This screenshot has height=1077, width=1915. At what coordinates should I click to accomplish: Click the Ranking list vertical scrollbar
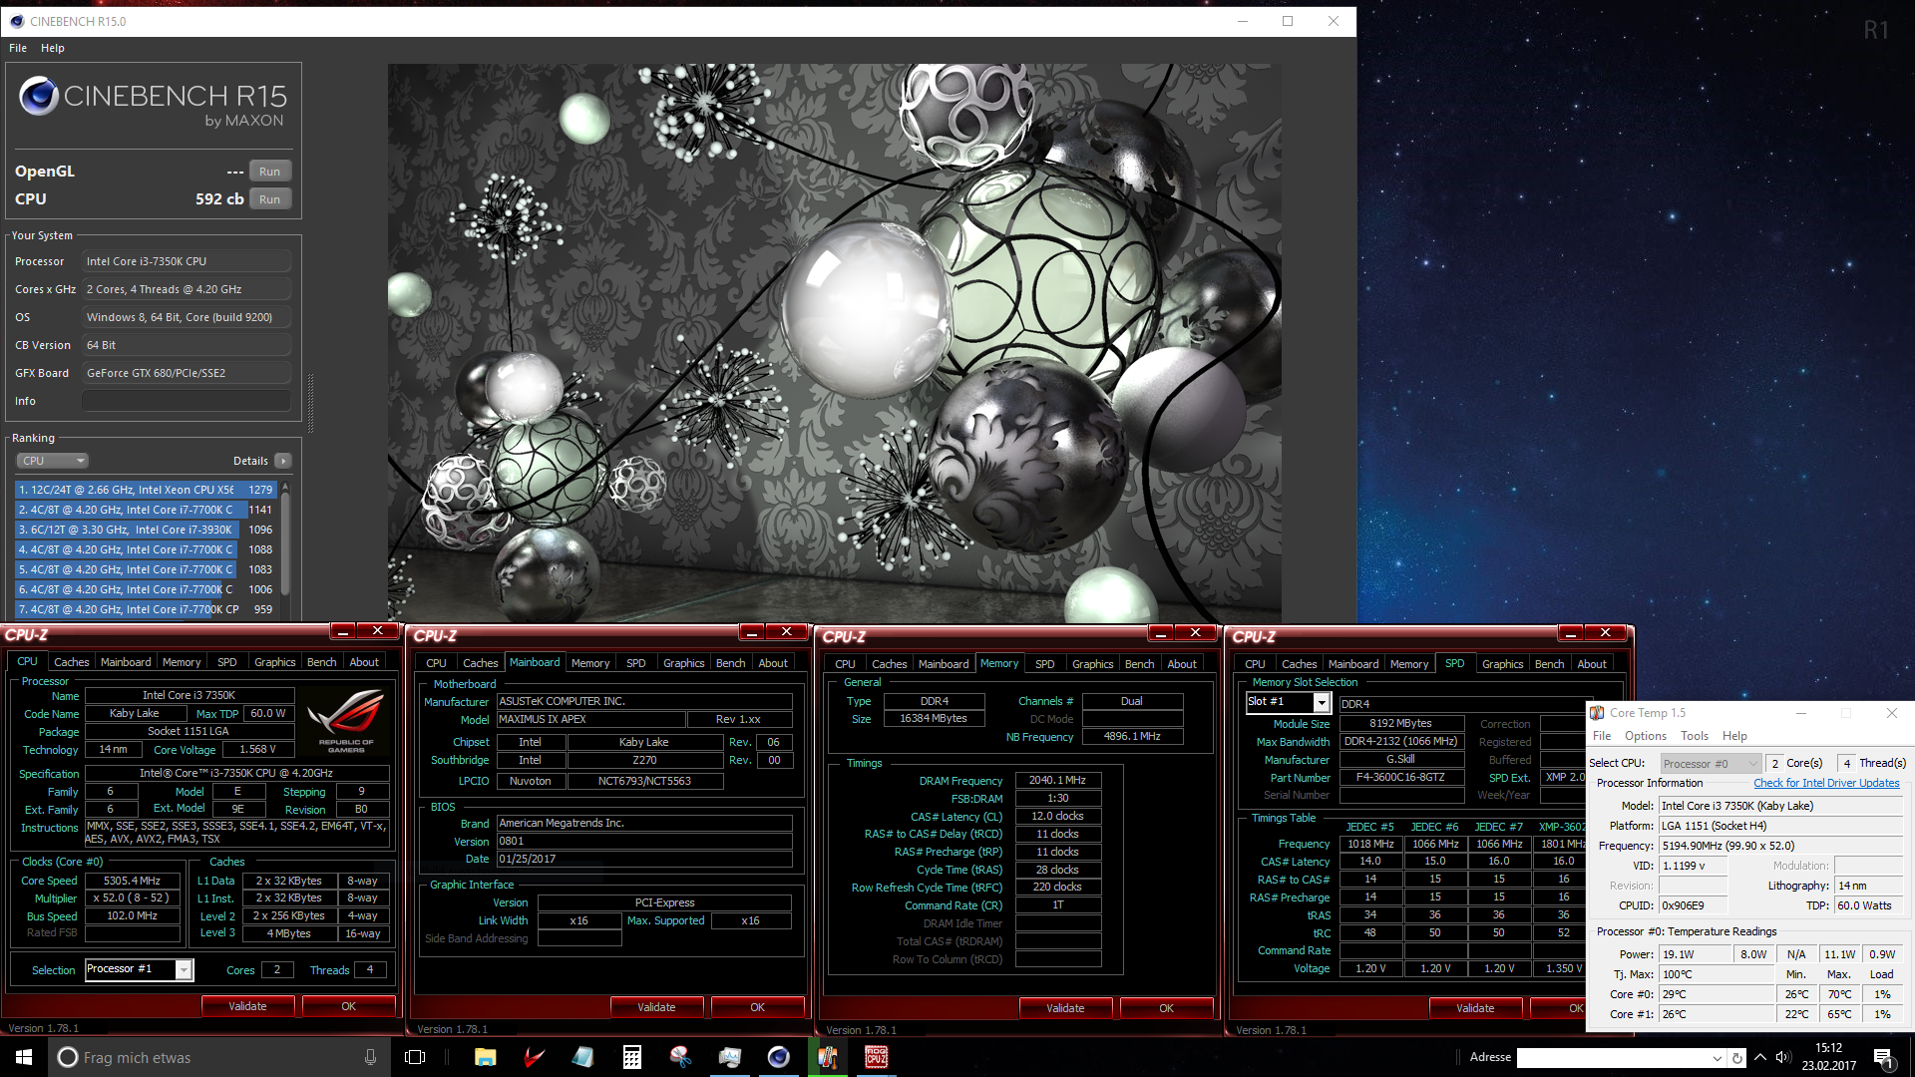click(x=285, y=543)
